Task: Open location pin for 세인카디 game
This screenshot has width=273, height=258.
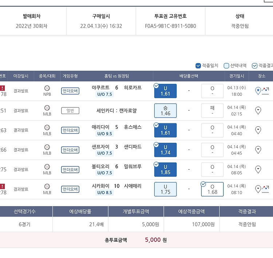Action: pos(258,110)
